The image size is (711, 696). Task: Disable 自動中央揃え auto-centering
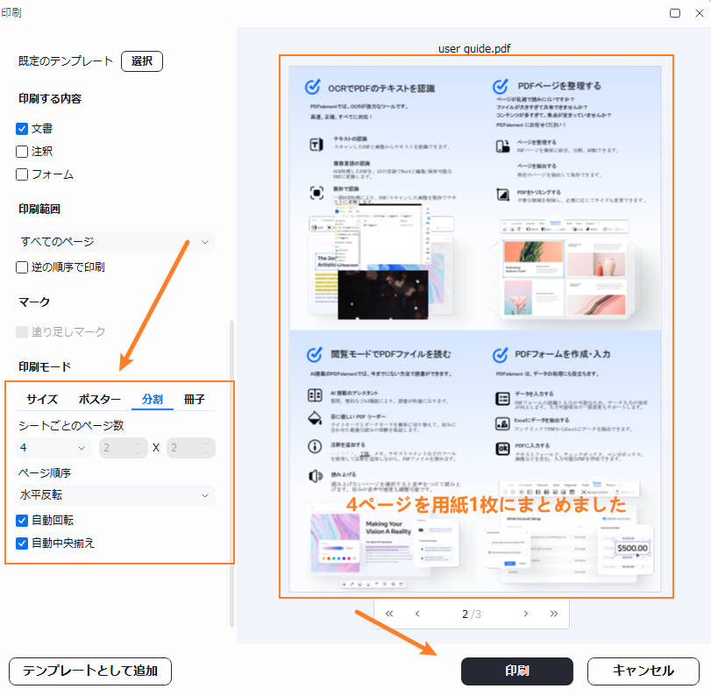click(22, 543)
